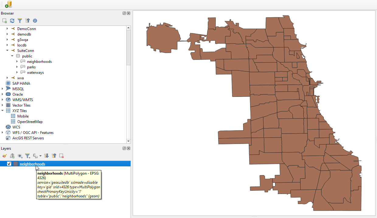Uncheck the neighborhoods layer visibility checkbox
Screen dimensions: 377x218
(x=9, y=163)
